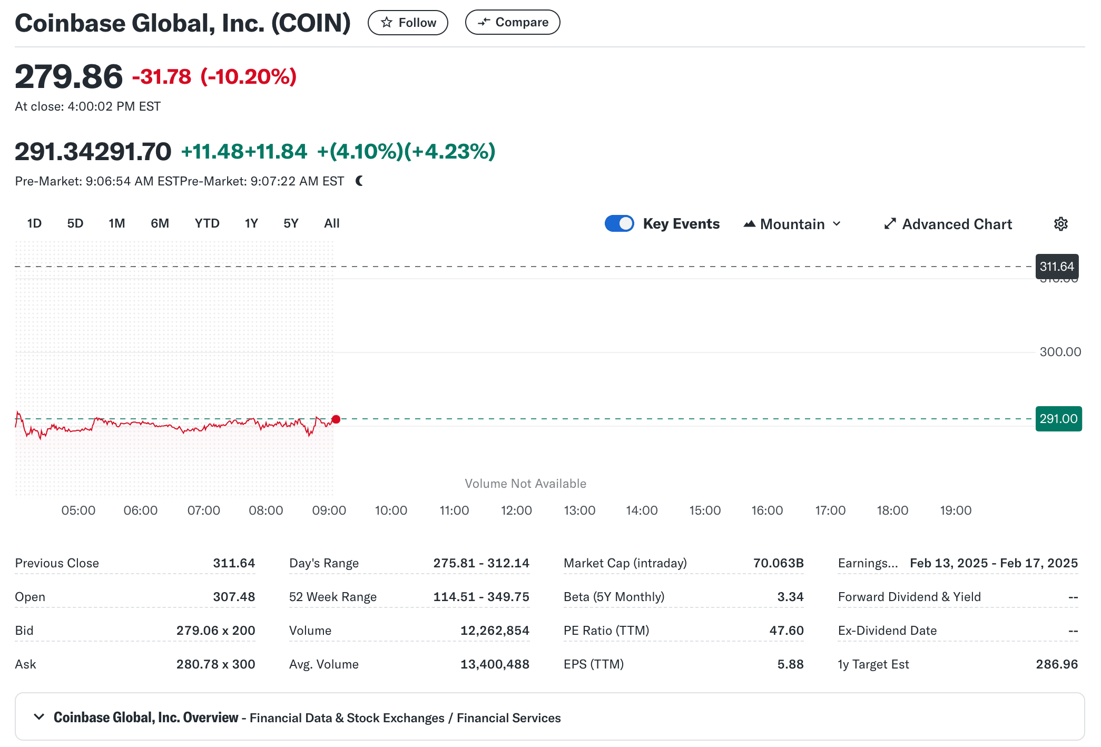The width and height of the screenshot is (1101, 747).
Task: Click the 291.00 current price label on chart
Action: pos(1058,419)
